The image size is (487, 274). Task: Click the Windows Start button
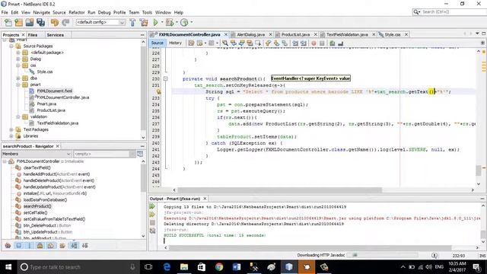pos(8,267)
